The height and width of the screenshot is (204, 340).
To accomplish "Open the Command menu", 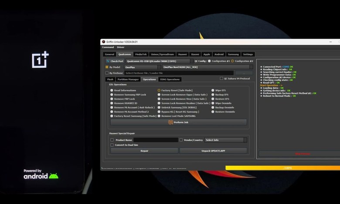I will point(108,47).
